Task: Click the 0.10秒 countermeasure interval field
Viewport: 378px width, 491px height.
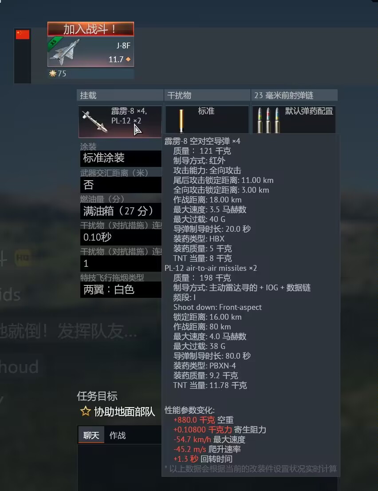Action: click(x=121, y=238)
